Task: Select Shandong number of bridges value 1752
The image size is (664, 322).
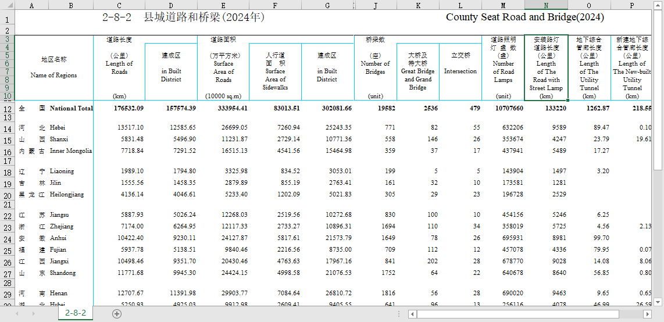Action: pyautogui.click(x=375, y=273)
